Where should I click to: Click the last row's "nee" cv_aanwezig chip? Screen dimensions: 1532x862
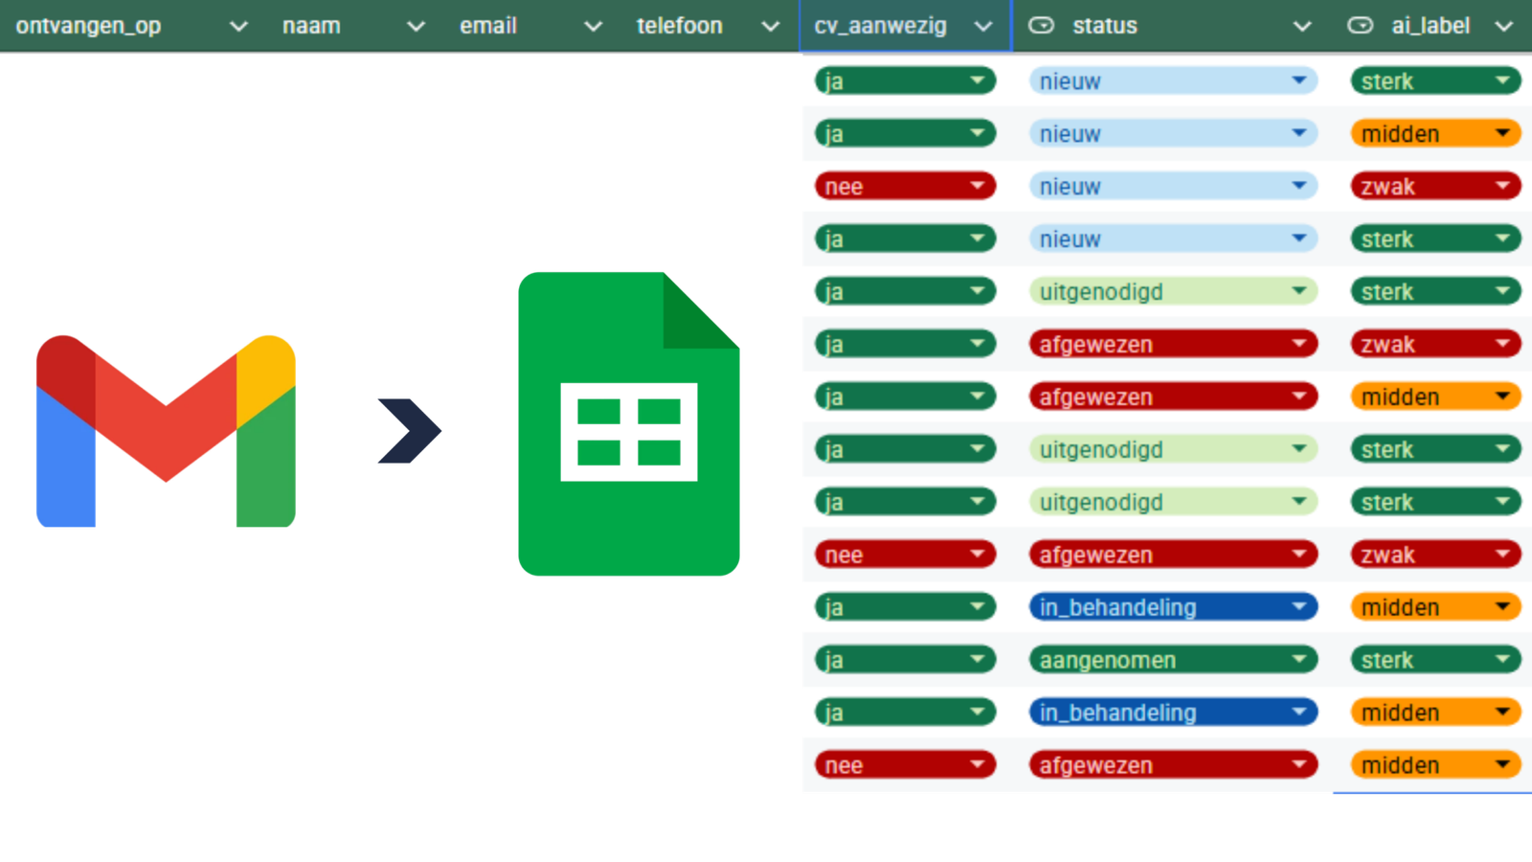(905, 765)
